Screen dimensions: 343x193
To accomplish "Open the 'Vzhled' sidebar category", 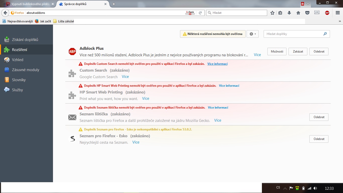I will (26, 60).
